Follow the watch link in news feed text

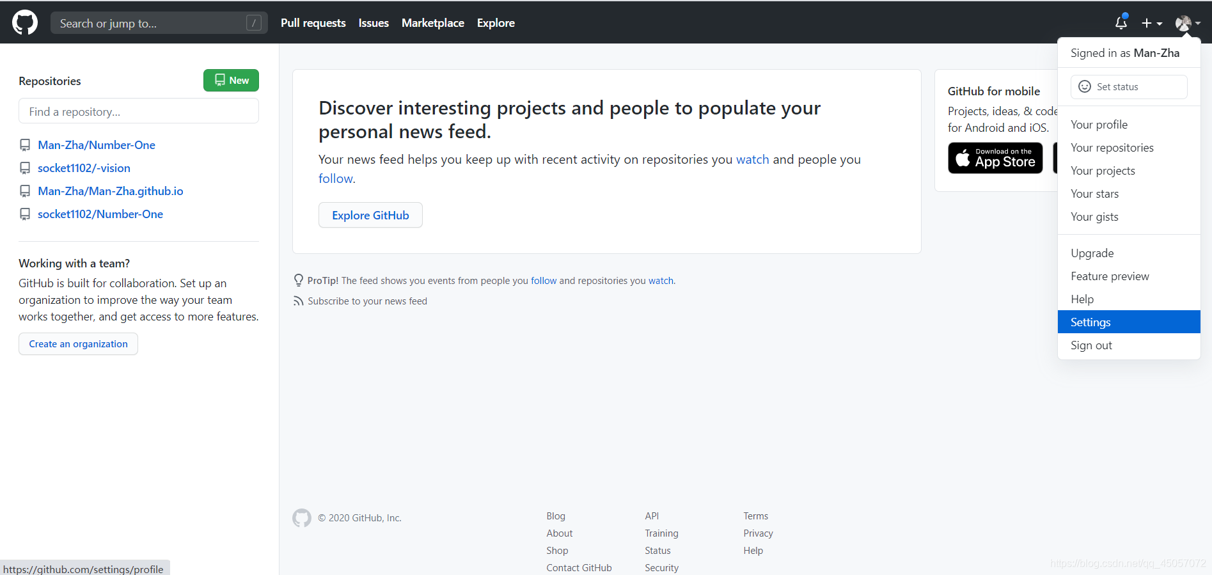point(752,159)
